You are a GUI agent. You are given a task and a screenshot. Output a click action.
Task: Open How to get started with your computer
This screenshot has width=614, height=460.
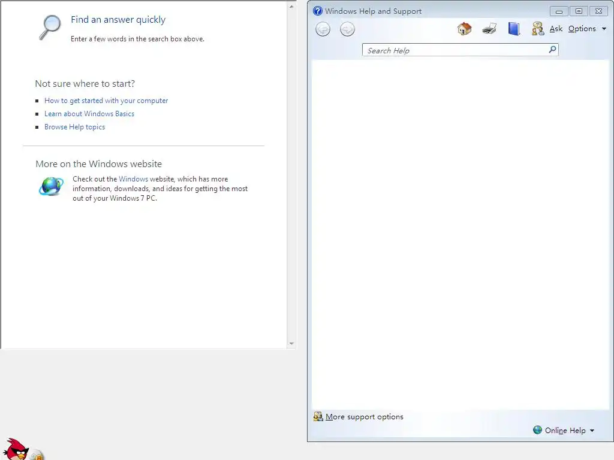106,101
